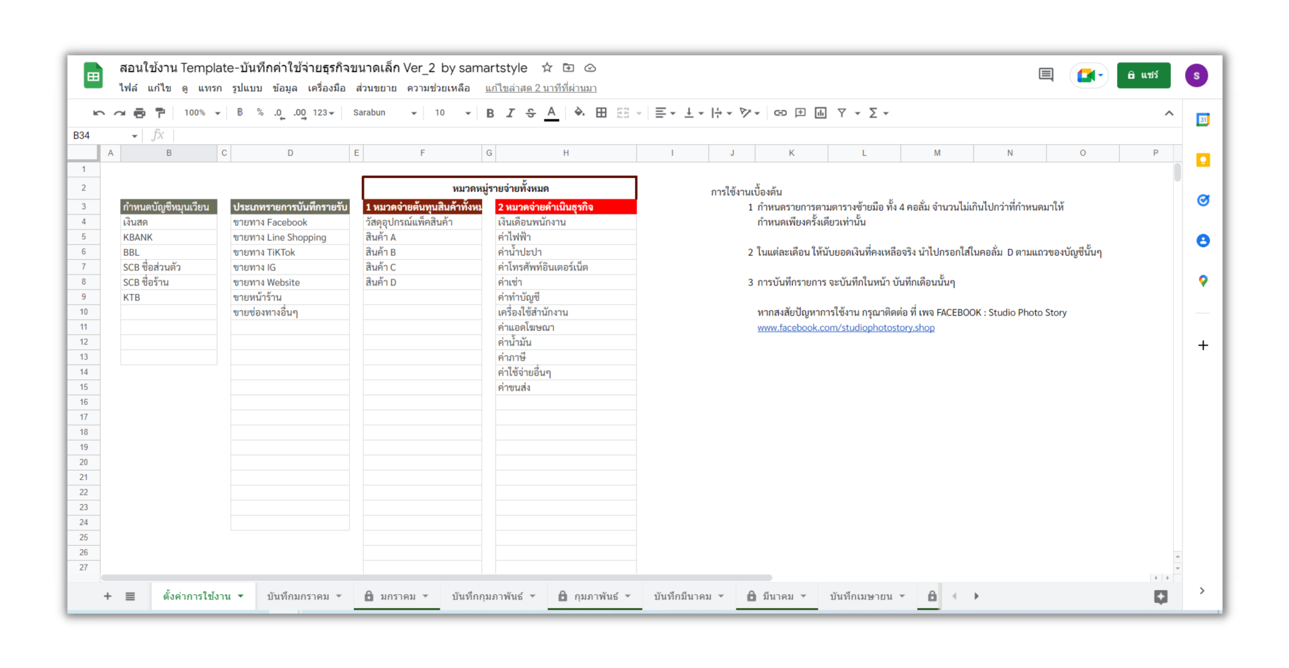Viewport: 1289px width, 668px height.
Task: Apply bold formatting from the toolbar
Action: coord(490,113)
